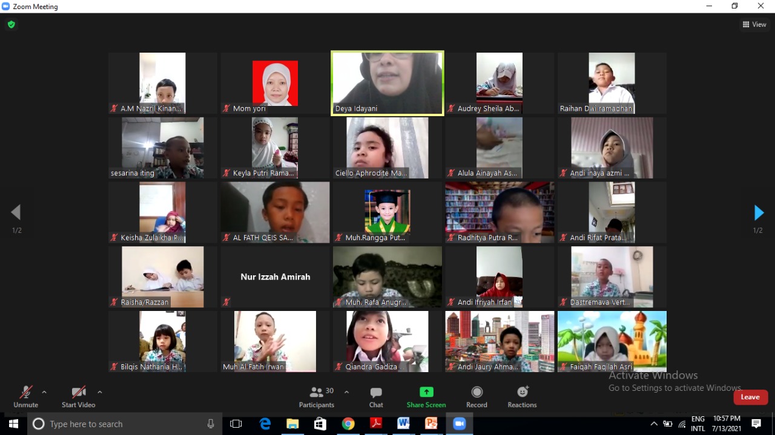Open the Chat panel
775x435 pixels.
click(x=376, y=396)
